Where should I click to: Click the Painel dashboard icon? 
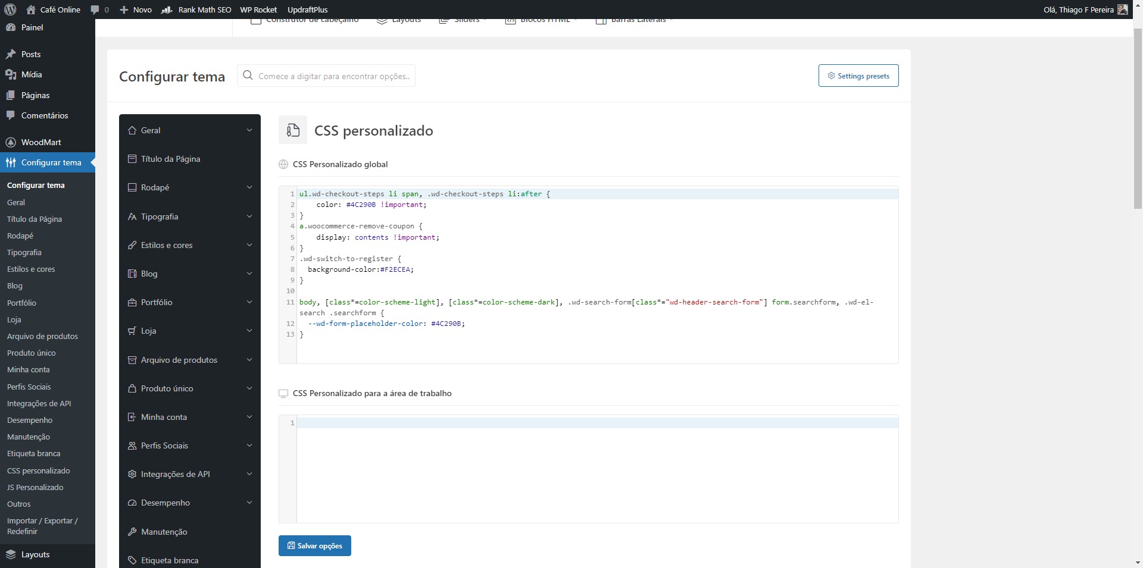(11, 27)
